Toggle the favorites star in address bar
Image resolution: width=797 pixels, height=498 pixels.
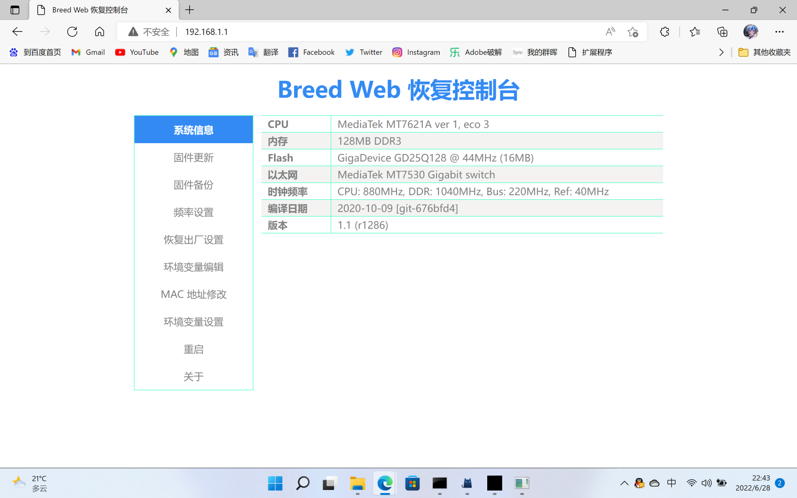[x=633, y=32]
